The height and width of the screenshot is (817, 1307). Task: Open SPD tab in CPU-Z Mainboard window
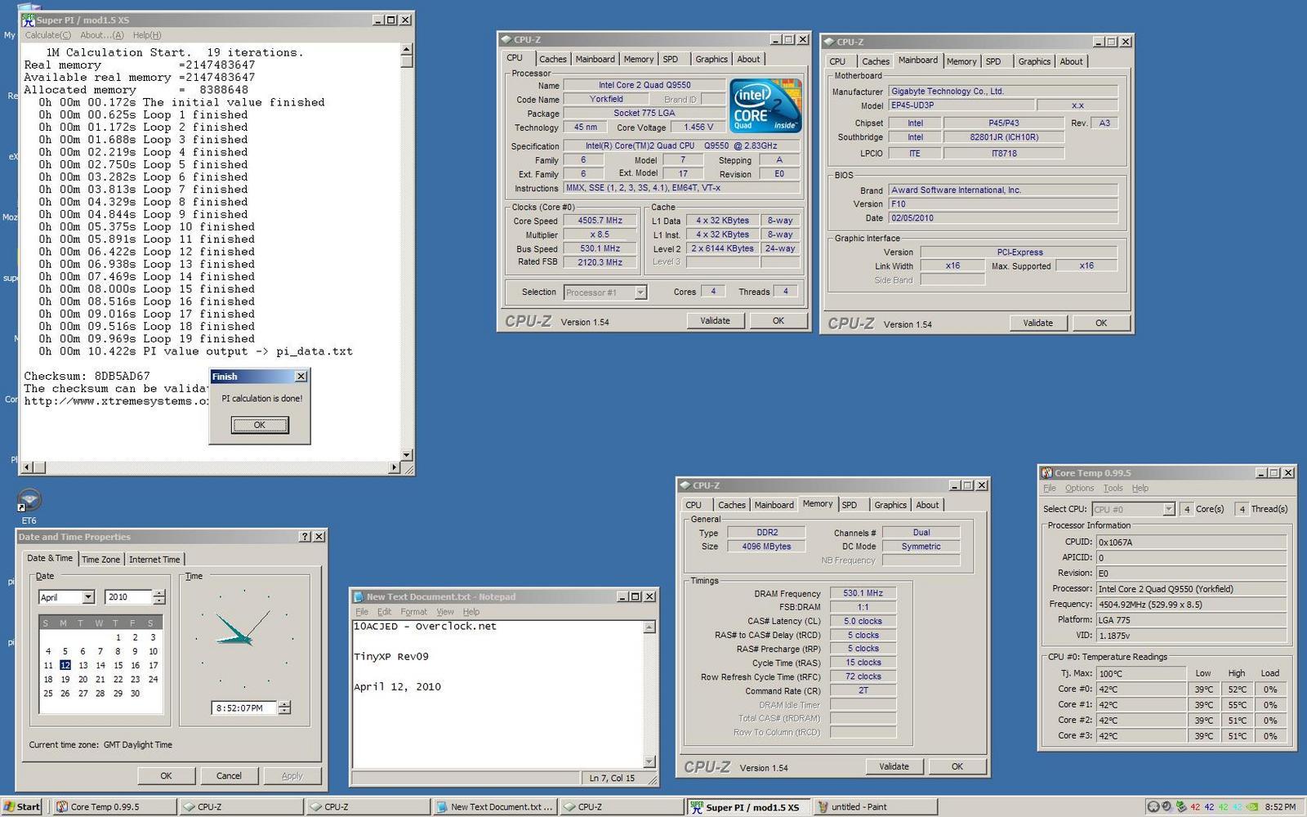(993, 61)
